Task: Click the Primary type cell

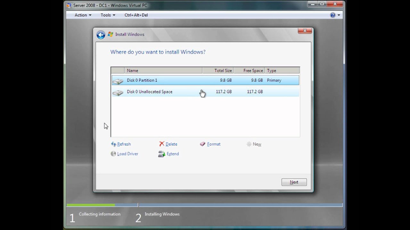Action: coord(274,80)
